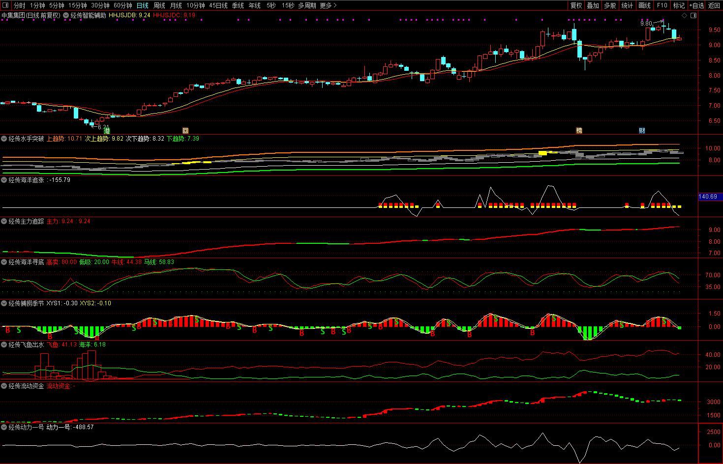Click the 低吸: 20.00 value

94,262
